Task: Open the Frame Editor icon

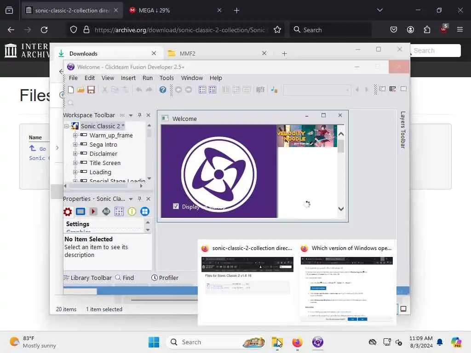Action: [213, 90]
